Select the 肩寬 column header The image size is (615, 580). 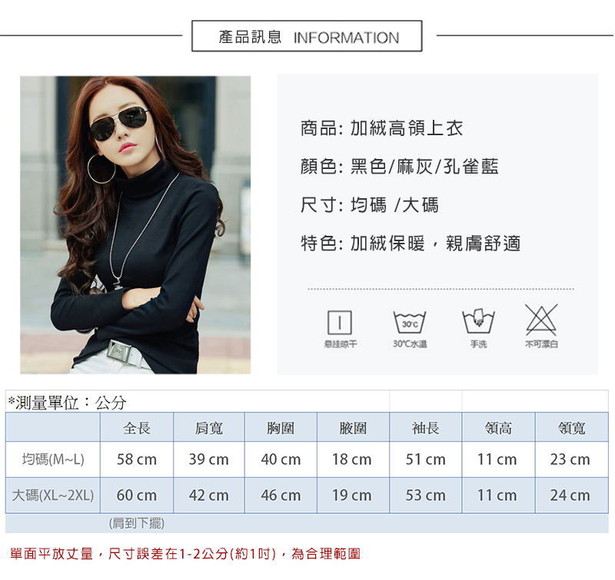click(209, 428)
